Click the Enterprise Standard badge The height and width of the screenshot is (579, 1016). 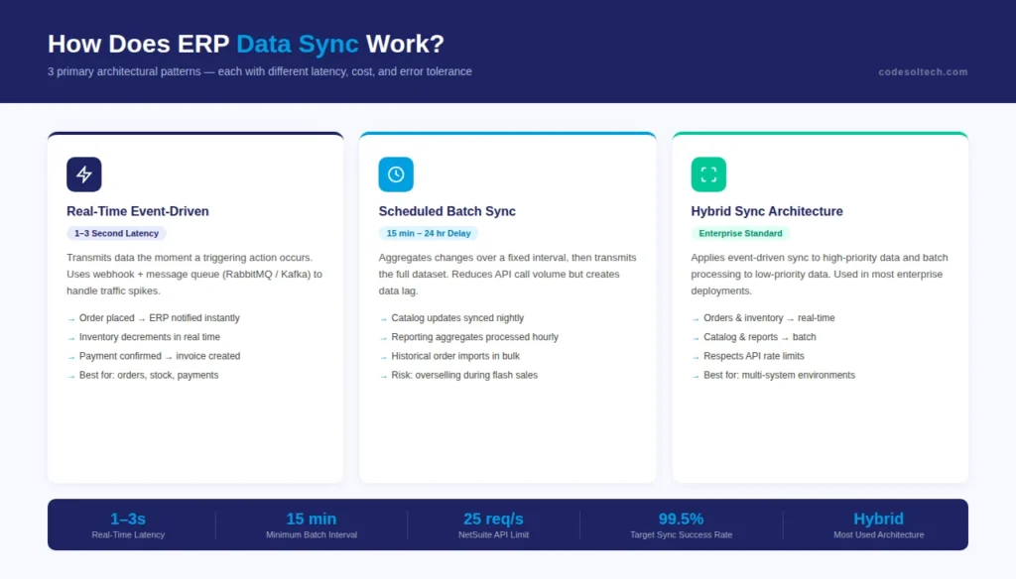point(740,233)
